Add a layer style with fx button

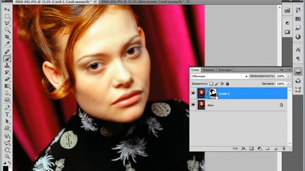click(x=244, y=149)
